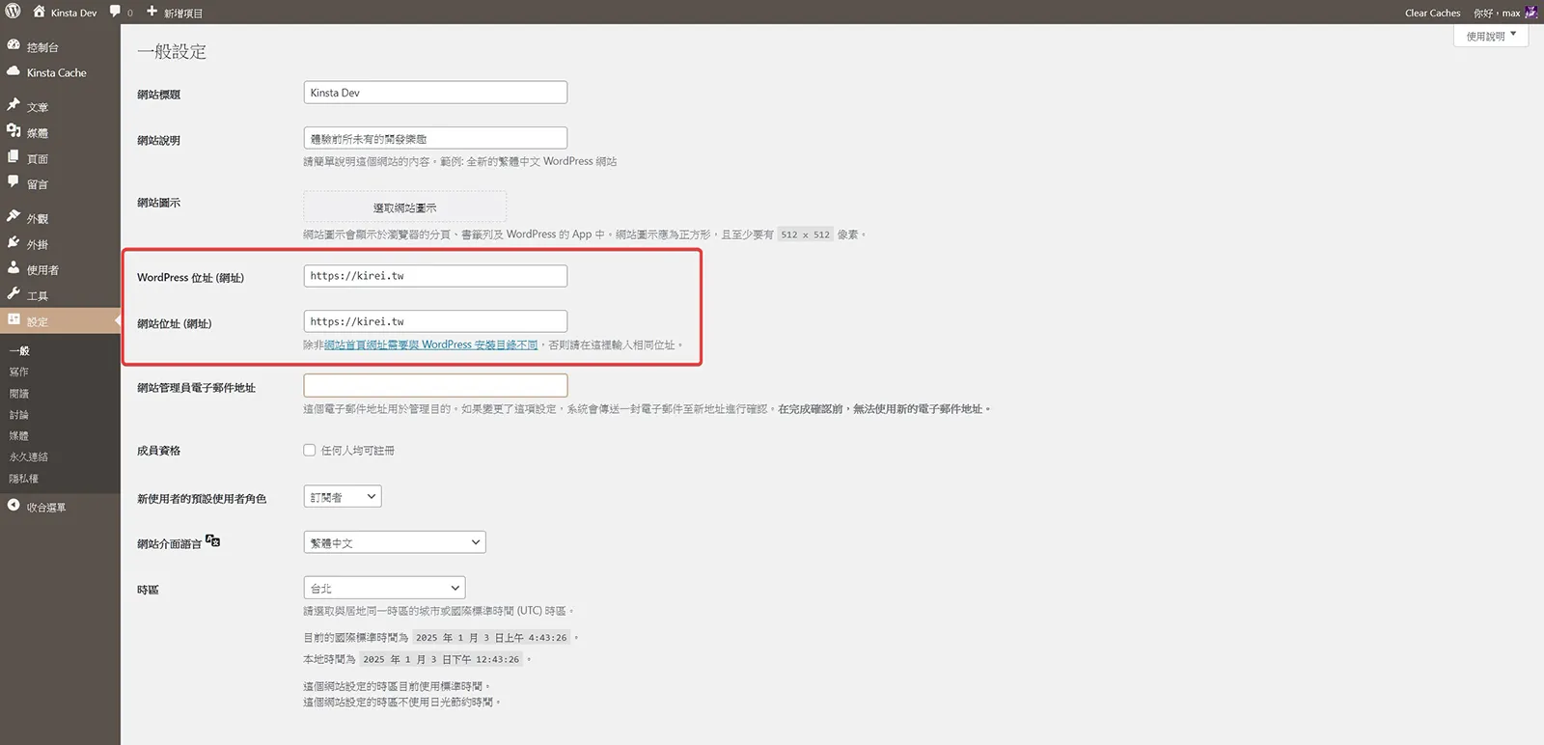The height and width of the screenshot is (745, 1544).
Task: Click the 512 x 512 size code text
Action: pyautogui.click(x=805, y=235)
